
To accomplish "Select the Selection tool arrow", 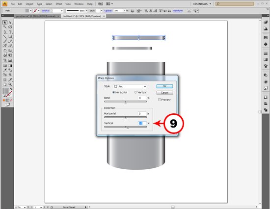I will (x=5, y=23).
